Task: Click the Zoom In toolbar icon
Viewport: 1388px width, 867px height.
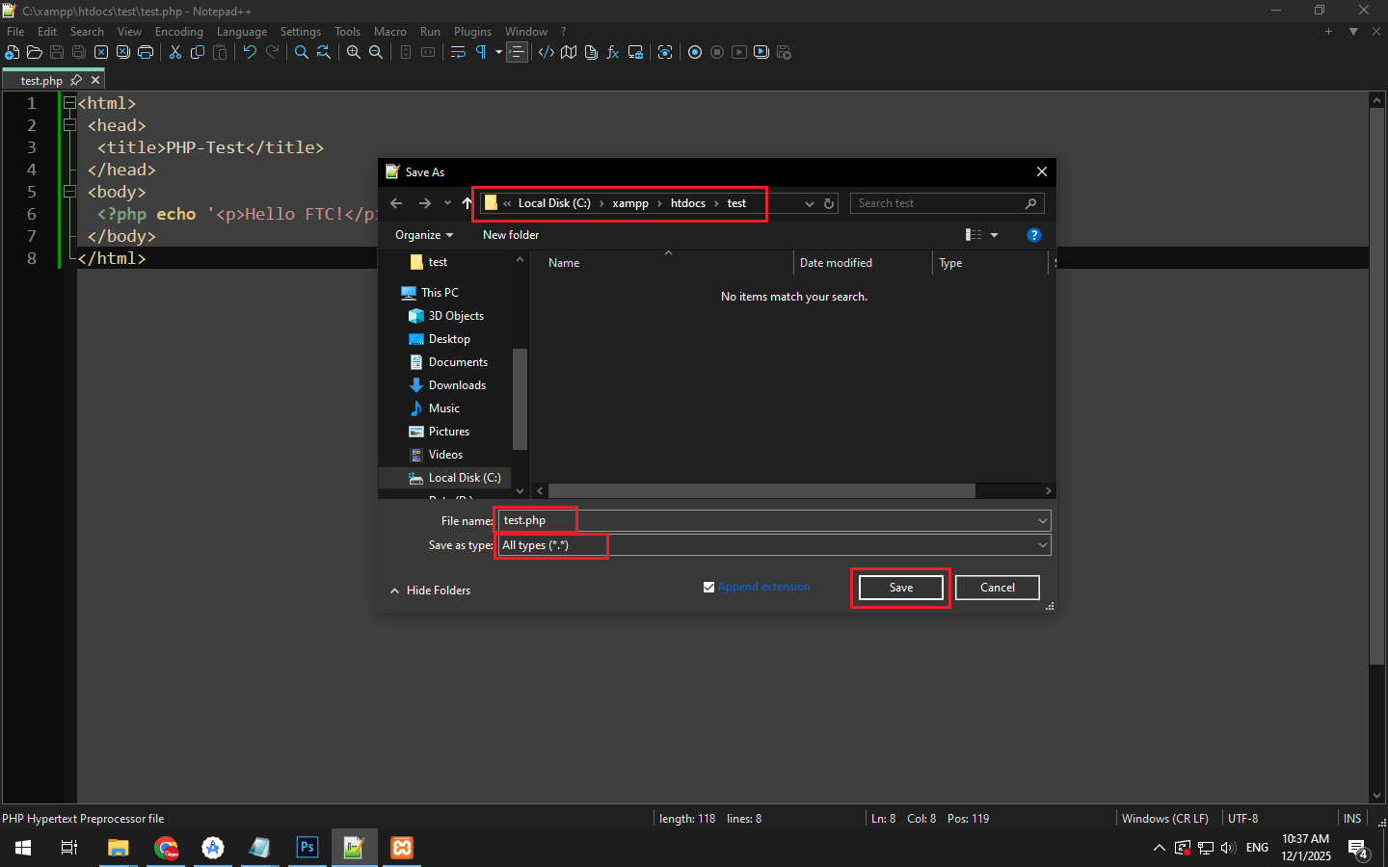Action: (x=354, y=53)
